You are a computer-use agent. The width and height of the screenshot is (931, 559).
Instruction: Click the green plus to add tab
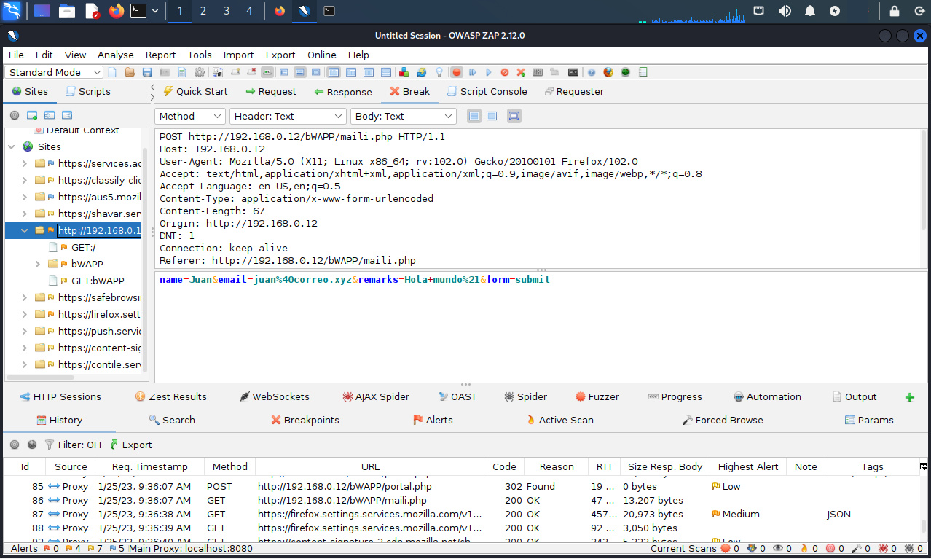coord(909,397)
